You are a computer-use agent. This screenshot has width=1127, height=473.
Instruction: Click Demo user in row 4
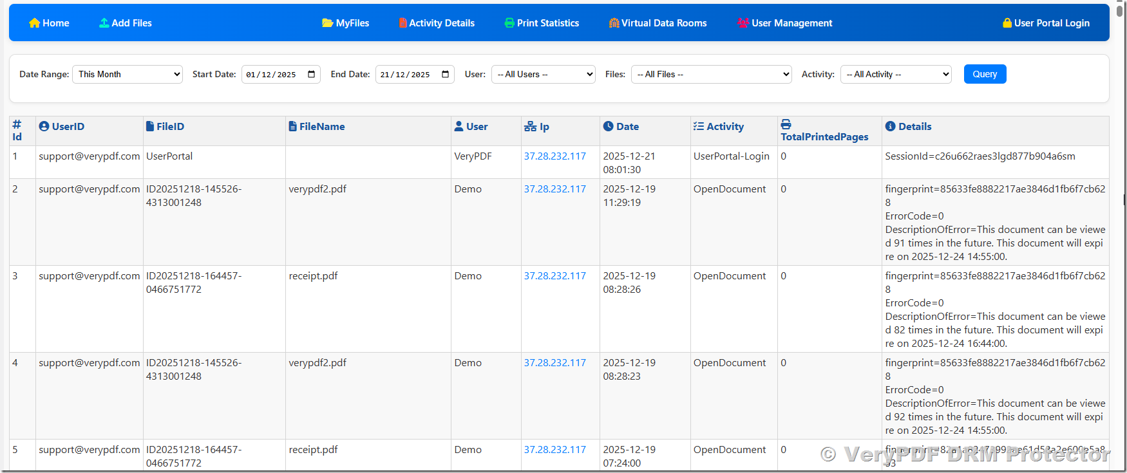click(x=468, y=363)
